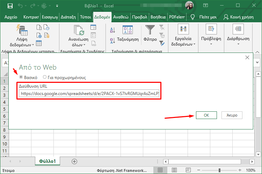Switch to the Κεντρική ribbon tab
This screenshot has height=174, width=262.
coord(31,17)
